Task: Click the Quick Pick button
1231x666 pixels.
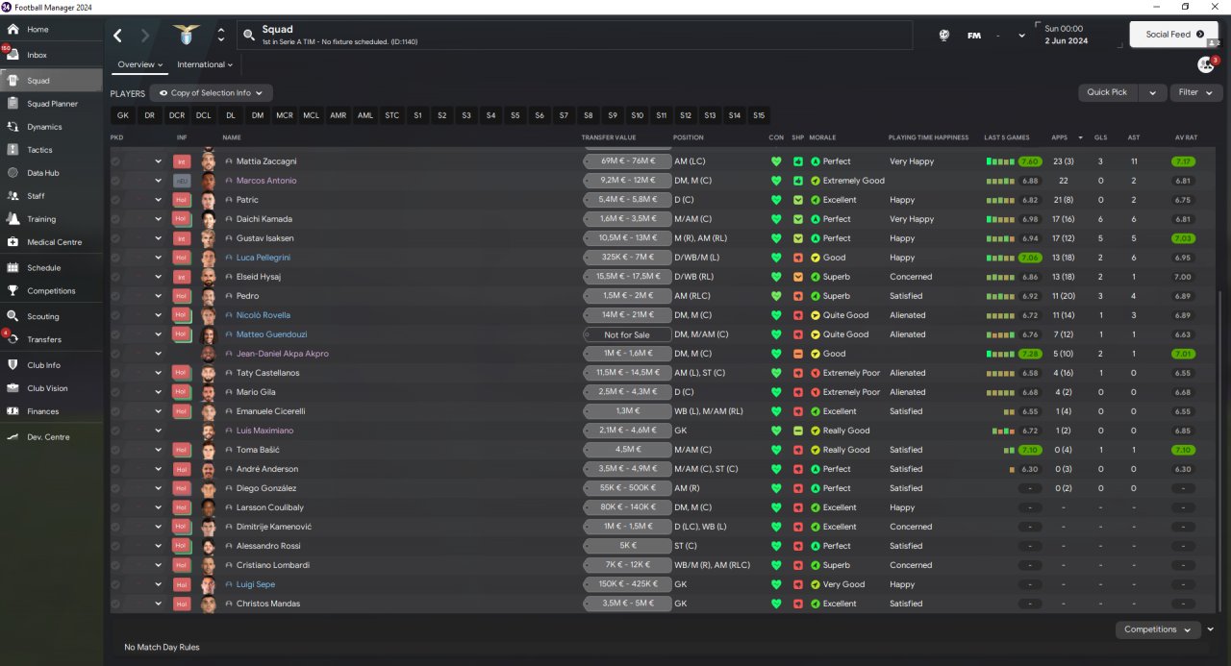Action: pyautogui.click(x=1108, y=92)
